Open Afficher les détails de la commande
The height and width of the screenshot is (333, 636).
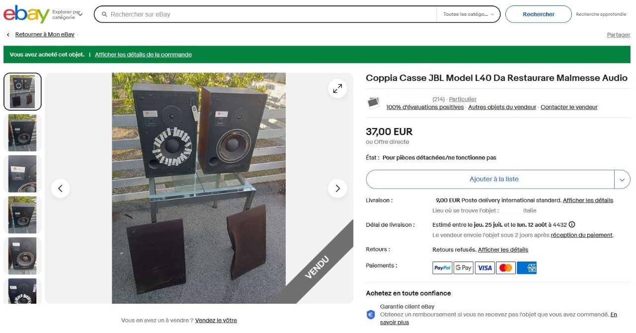[143, 55]
